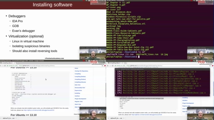Select 17% RegisterViewModelBase.cpp.o build line
Viewport: 214px width, 120px height.
point(160,93)
